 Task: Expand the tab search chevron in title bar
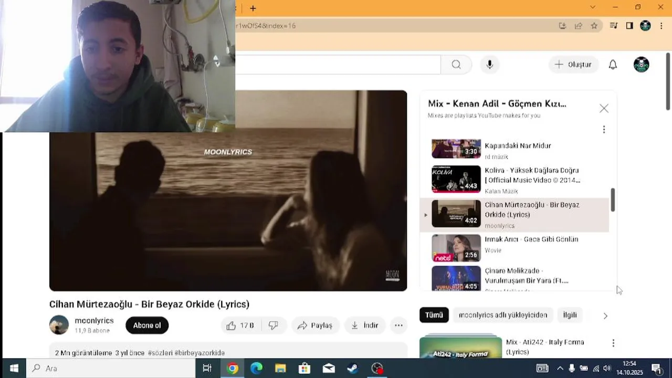point(593,7)
